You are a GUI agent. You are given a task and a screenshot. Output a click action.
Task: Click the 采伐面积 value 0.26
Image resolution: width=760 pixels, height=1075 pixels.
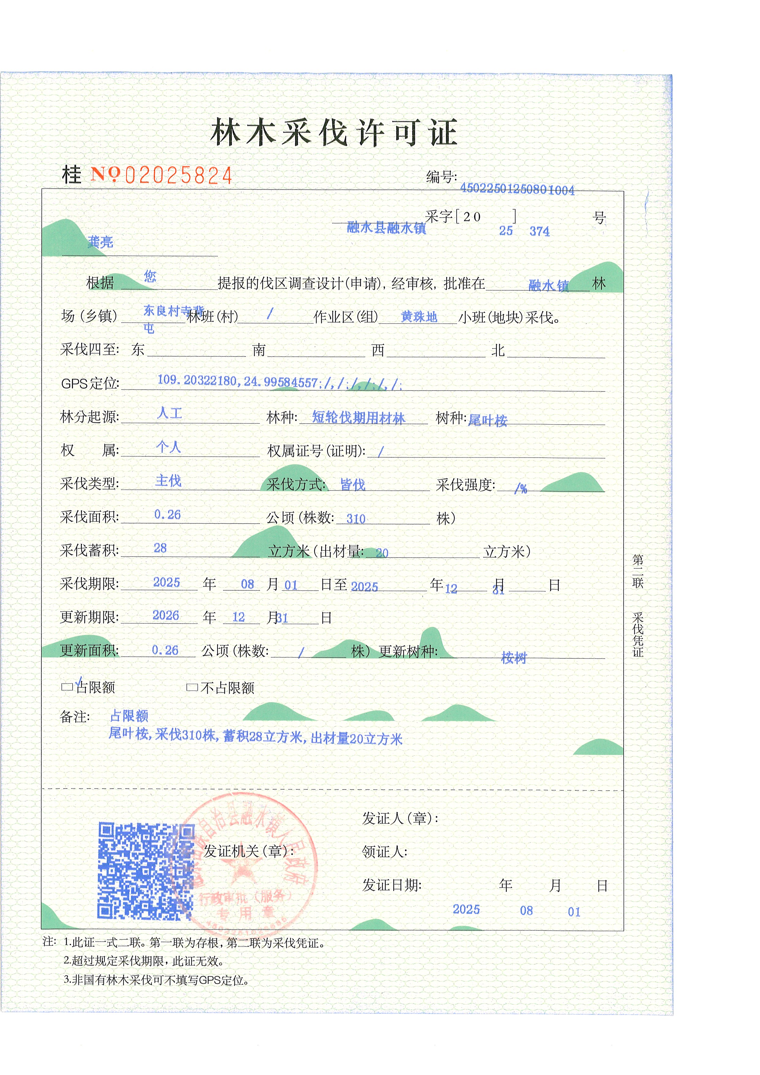pyautogui.click(x=167, y=515)
